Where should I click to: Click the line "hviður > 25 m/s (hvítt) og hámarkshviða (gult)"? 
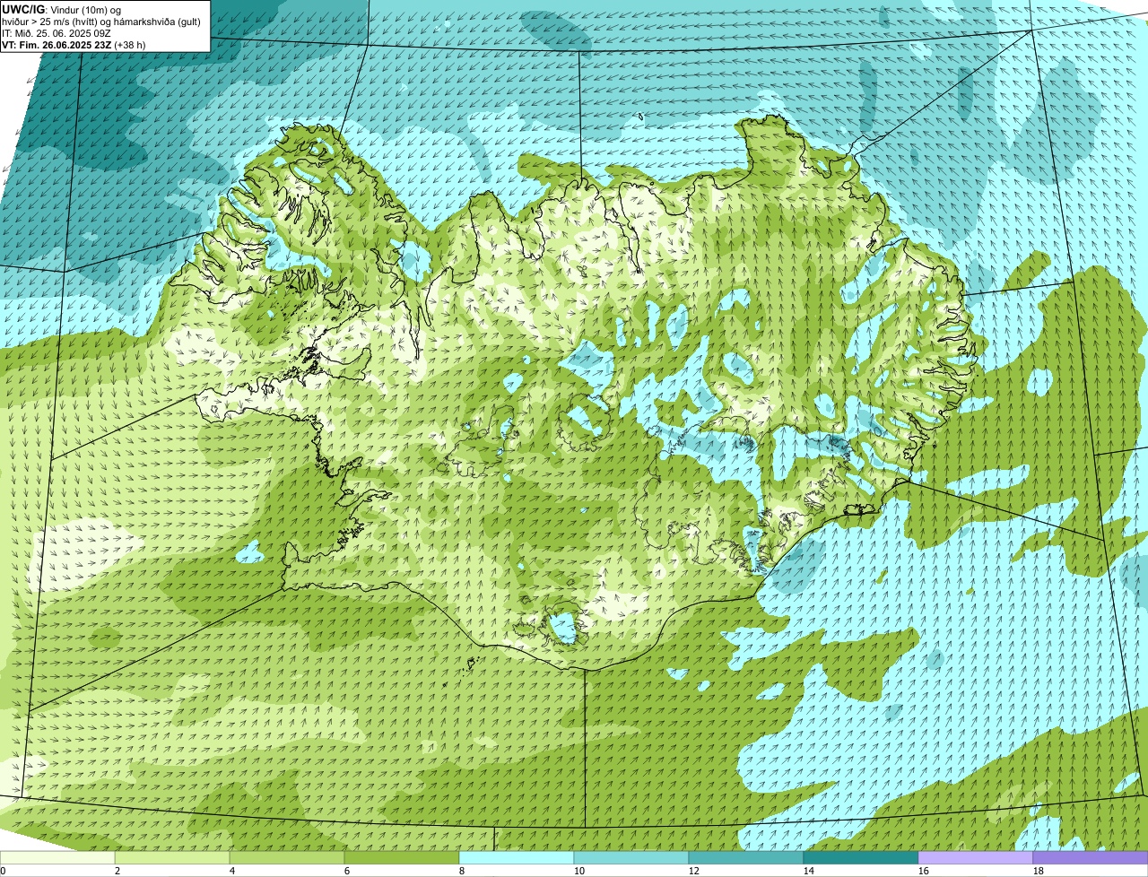click(101, 22)
